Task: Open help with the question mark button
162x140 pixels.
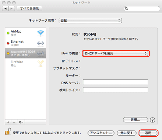Action: tap(152, 120)
